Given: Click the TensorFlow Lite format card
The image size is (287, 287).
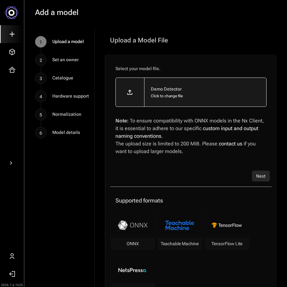Looking at the screenshot, I should click(x=227, y=230).
